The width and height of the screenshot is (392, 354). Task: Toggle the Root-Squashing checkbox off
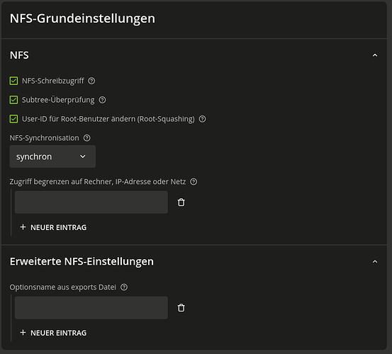click(13, 119)
